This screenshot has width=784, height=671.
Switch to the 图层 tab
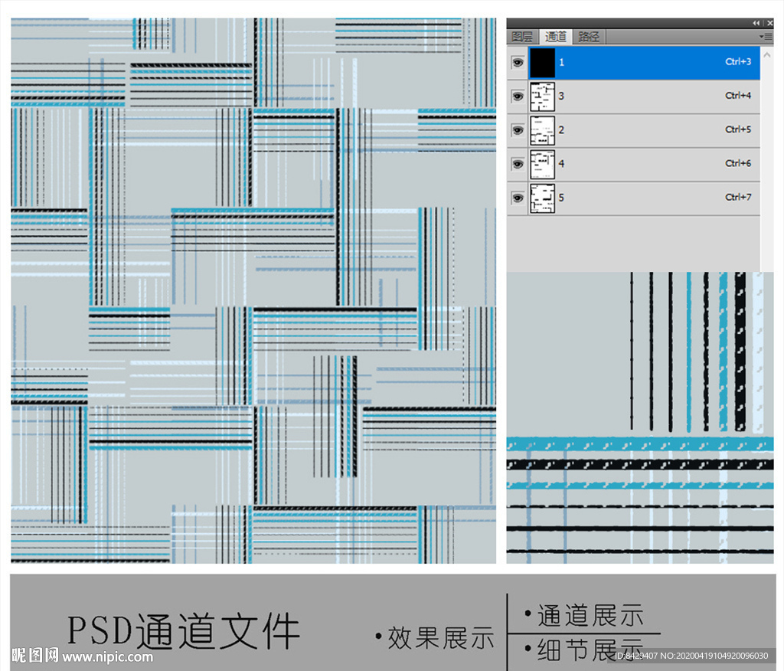click(x=522, y=37)
